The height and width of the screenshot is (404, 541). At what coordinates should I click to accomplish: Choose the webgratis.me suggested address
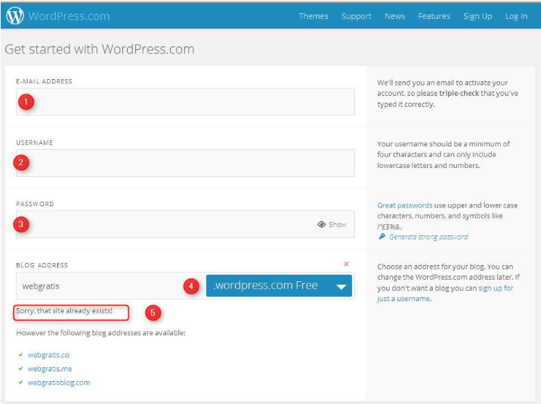(x=50, y=369)
